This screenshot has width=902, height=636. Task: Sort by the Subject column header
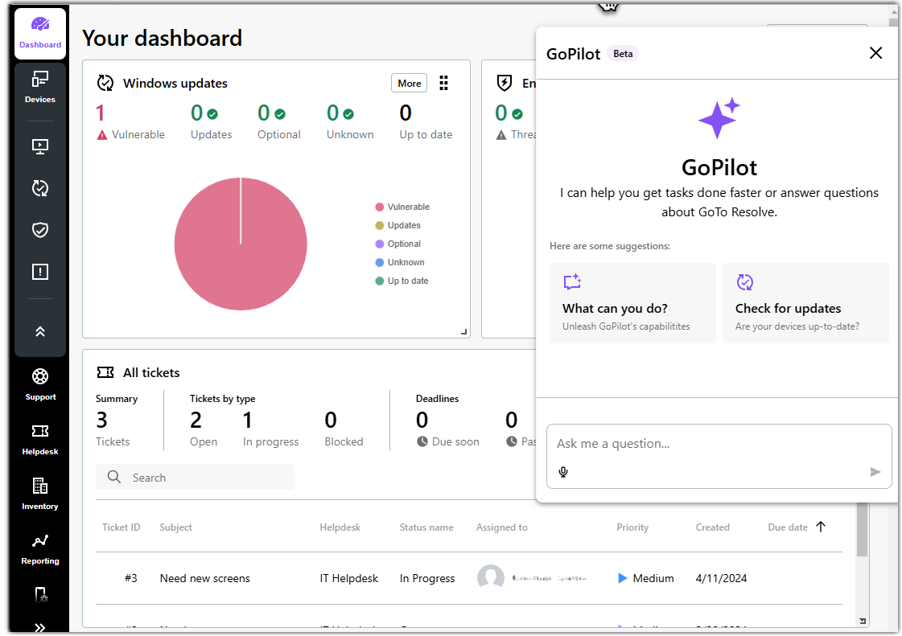click(x=176, y=527)
